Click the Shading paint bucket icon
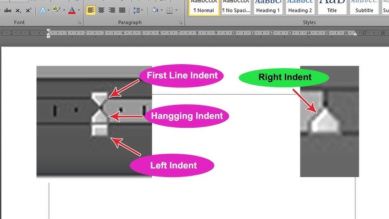The image size is (389, 219). click(155, 10)
